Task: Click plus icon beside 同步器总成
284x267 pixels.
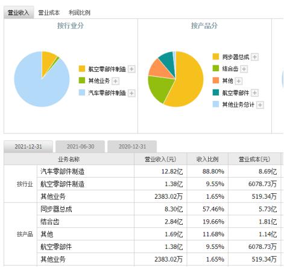Action: pos(254,57)
